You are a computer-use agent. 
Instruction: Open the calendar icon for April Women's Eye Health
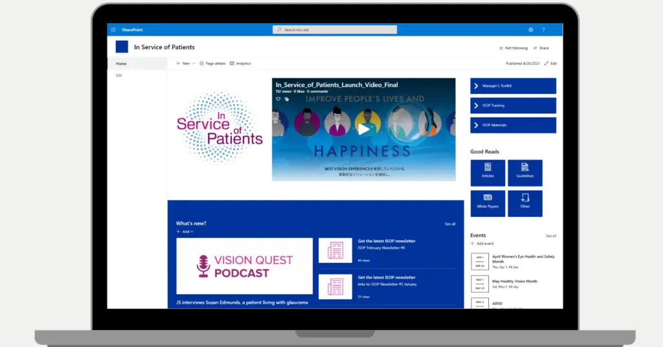(x=480, y=262)
